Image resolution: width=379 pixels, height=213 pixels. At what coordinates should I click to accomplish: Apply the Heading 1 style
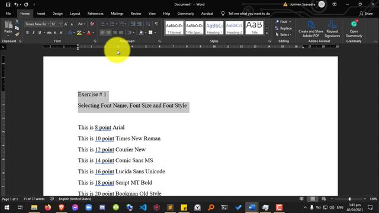coord(214,28)
